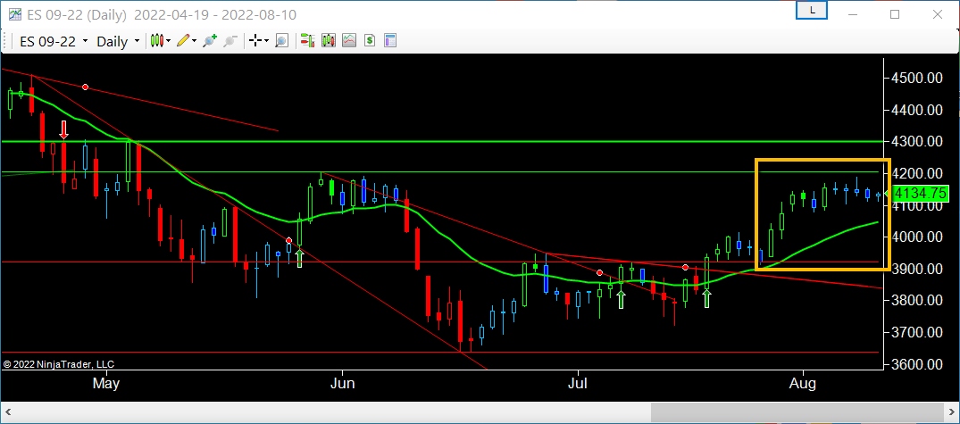Open the ES 09-22 instrument dropdown
This screenshot has width=960, height=424.
click(x=54, y=42)
